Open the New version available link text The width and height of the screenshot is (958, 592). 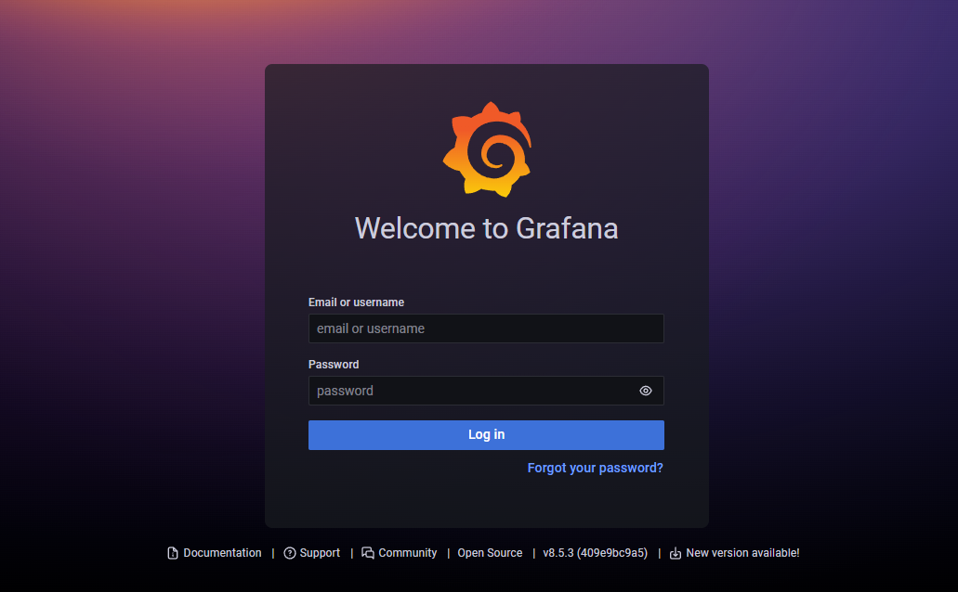point(742,553)
